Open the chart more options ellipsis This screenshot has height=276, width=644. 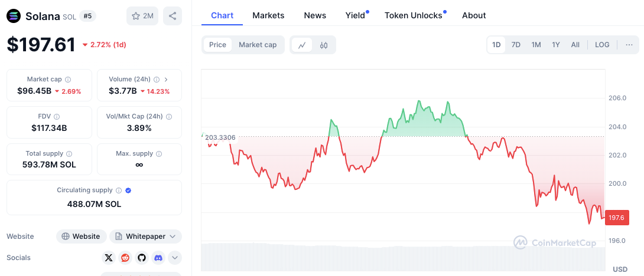point(629,45)
